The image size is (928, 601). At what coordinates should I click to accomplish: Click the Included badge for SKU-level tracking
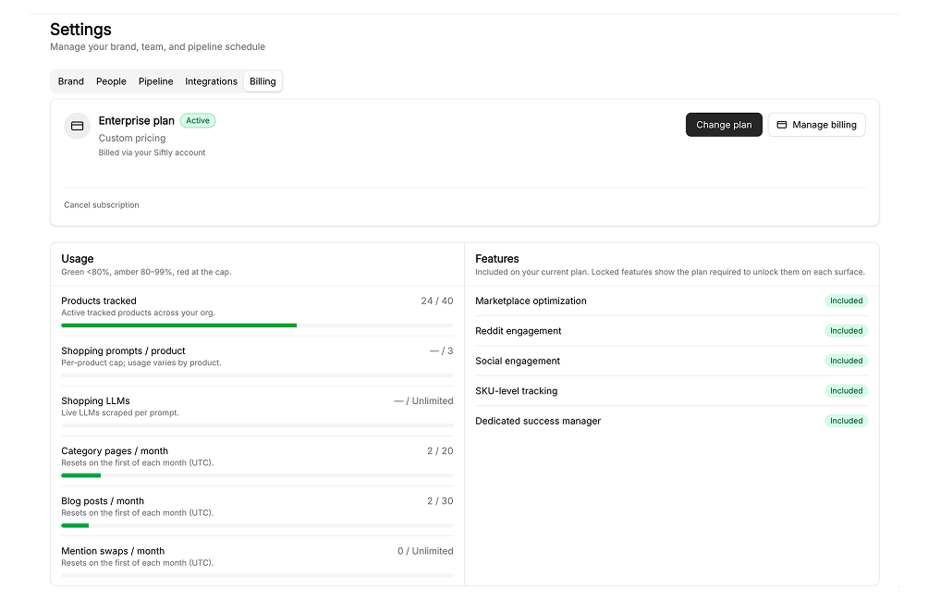[x=846, y=391]
